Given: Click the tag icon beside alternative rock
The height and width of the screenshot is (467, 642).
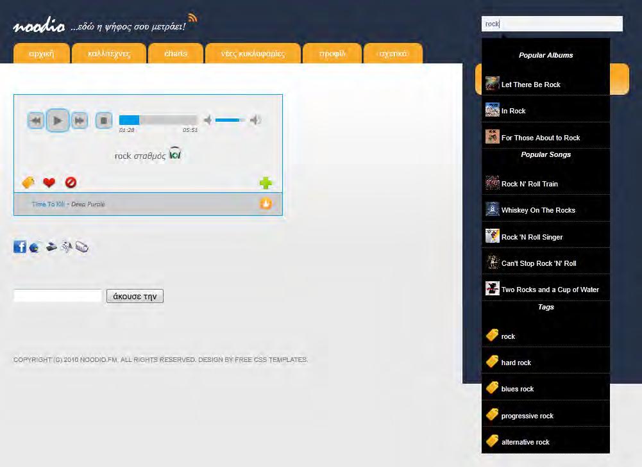Looking at the screenshot, I should [x=492, y=441].
